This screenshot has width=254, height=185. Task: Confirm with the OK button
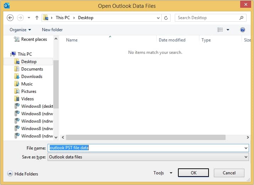pos(193,173)
